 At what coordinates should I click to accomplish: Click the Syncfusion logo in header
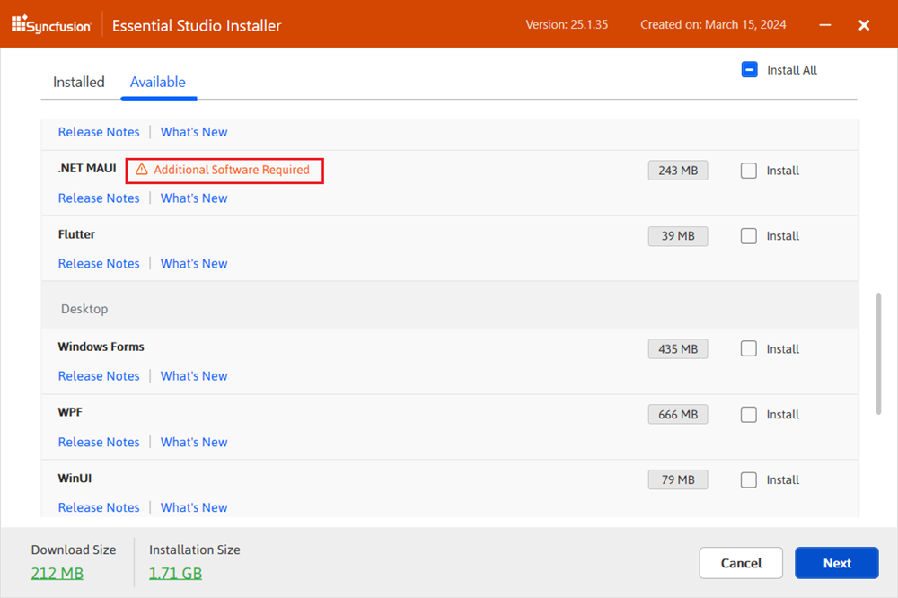tap(51, 25)
